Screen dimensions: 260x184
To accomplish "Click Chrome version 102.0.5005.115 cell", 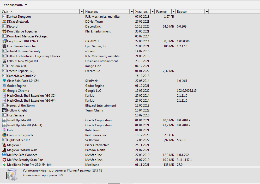I will [187, 91].
